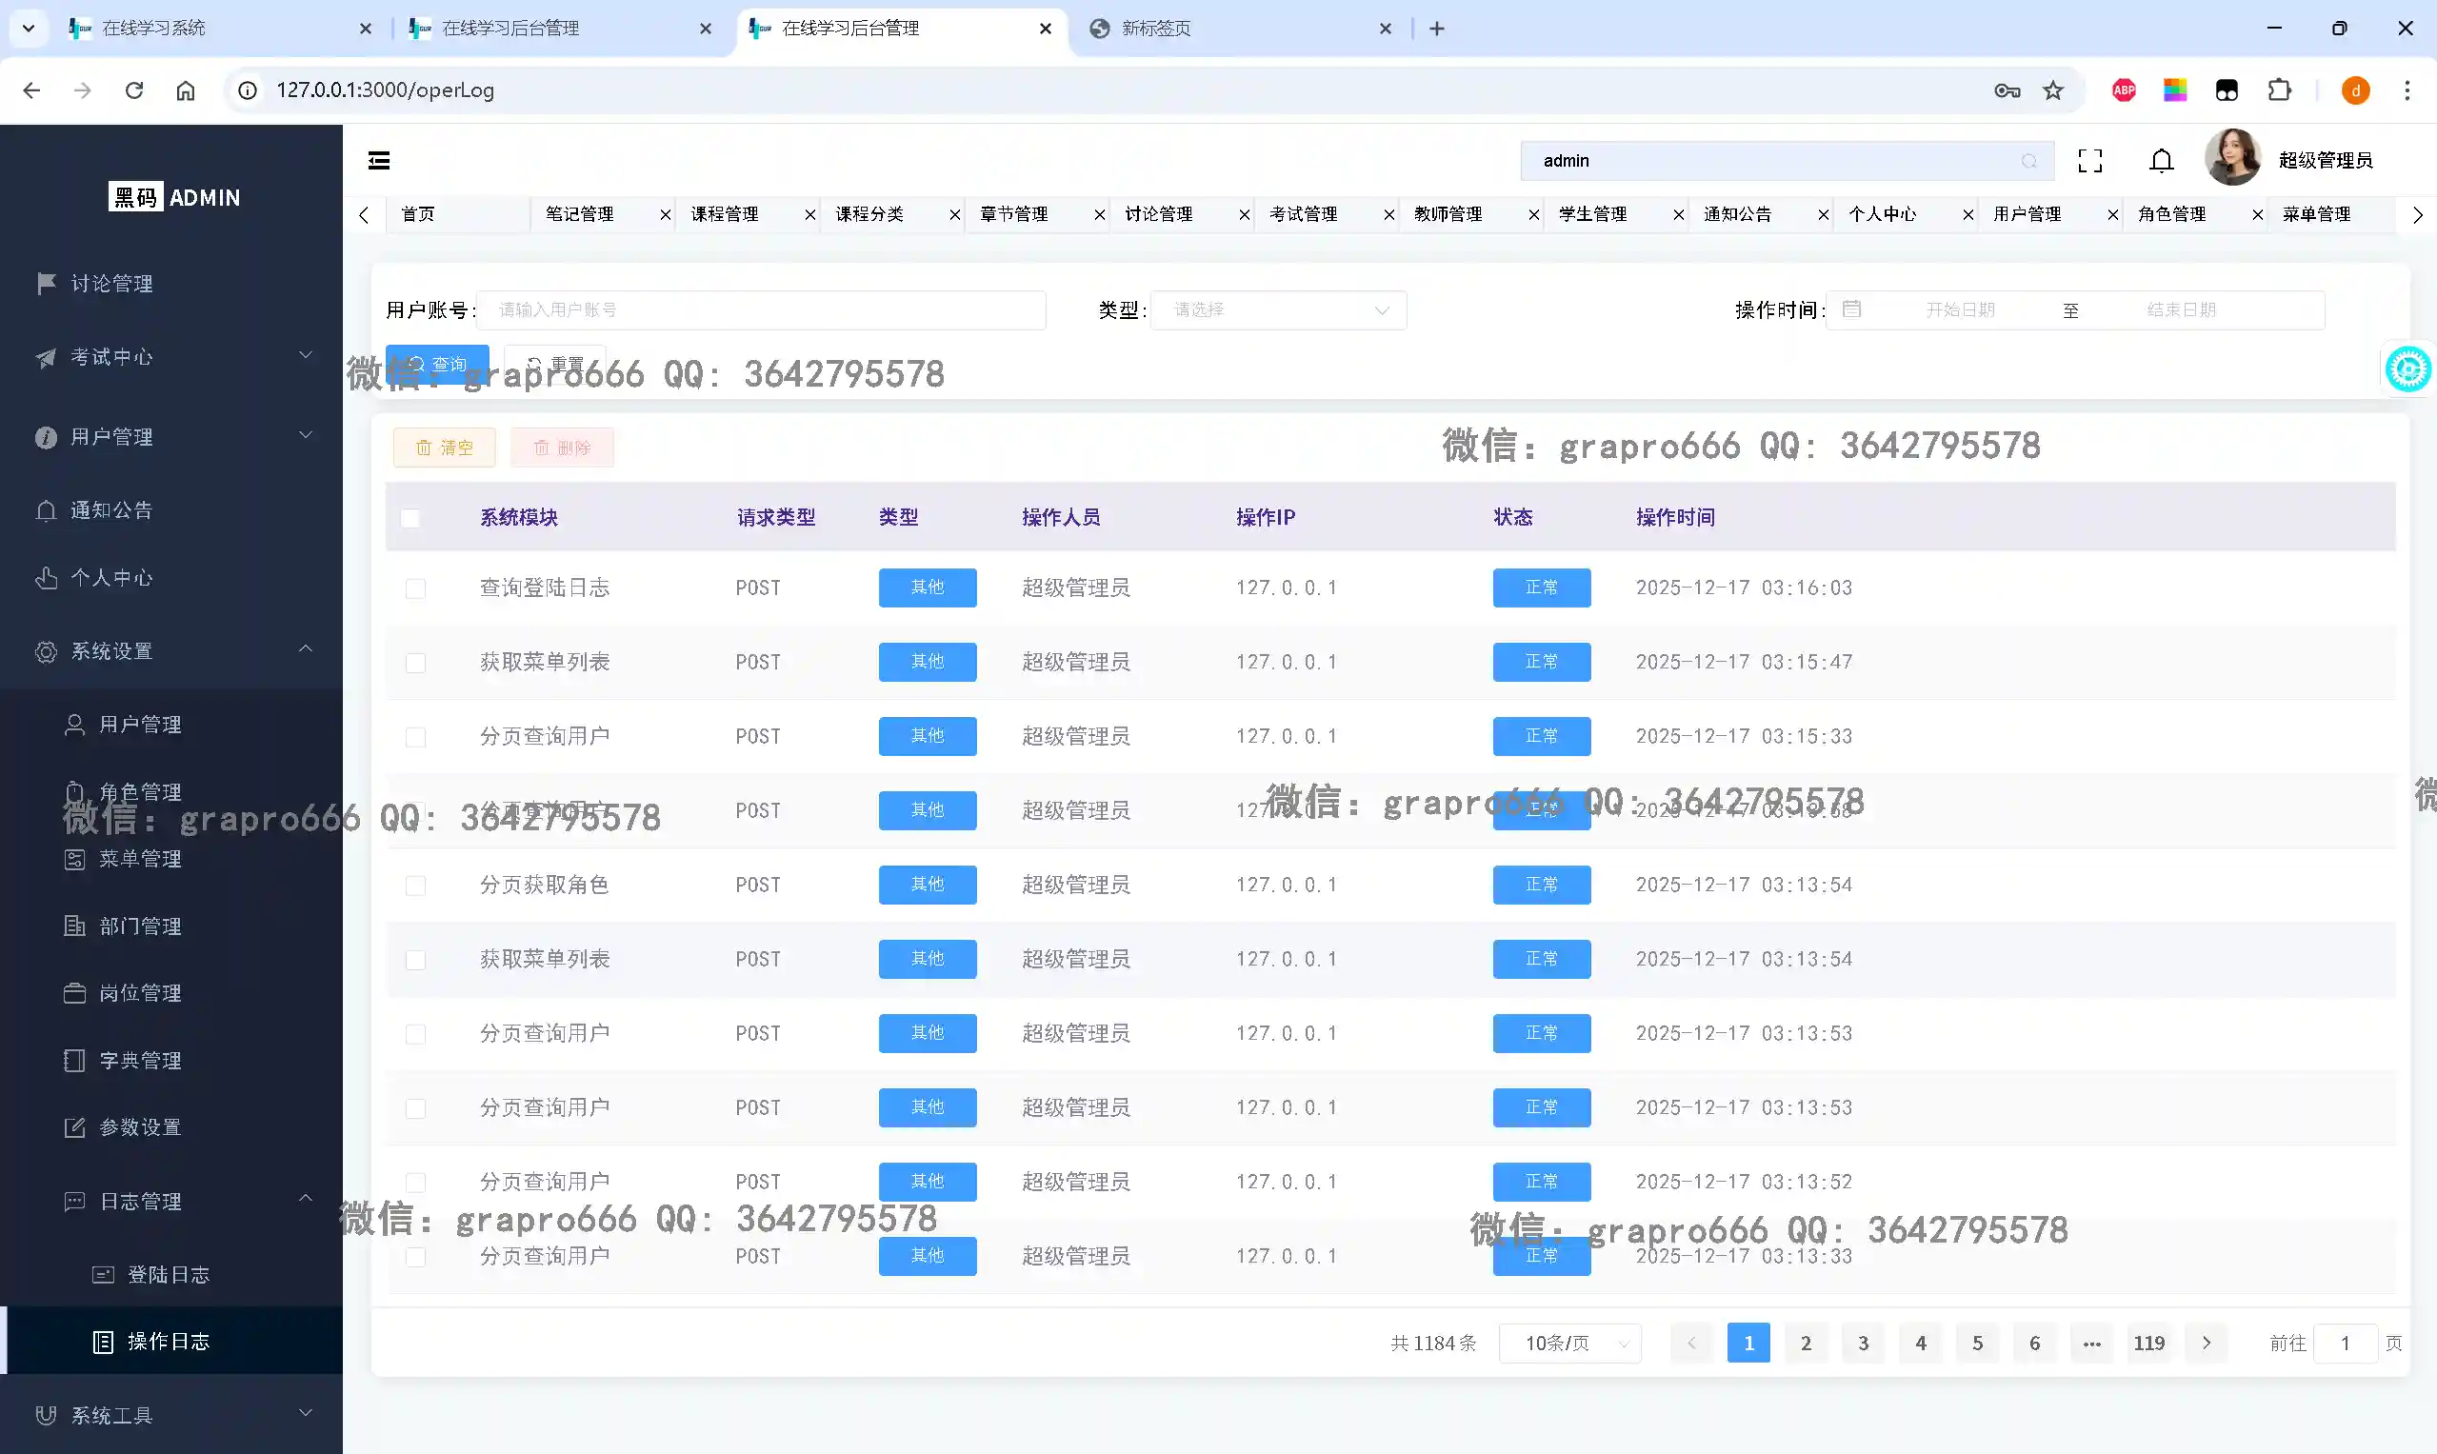Open notifications bell icon
Screen dimensions: 2437x1454
[2161, 161]
